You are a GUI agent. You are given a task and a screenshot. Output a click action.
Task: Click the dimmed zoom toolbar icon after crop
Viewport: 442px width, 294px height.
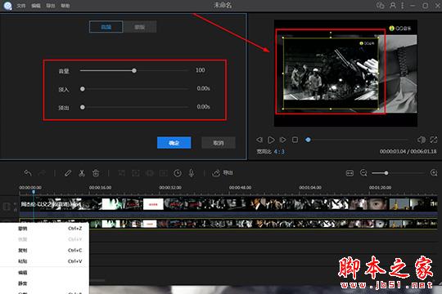tap(136, 173)
